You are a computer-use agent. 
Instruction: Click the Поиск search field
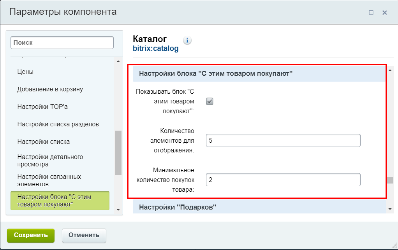click(x=62, y=43)
